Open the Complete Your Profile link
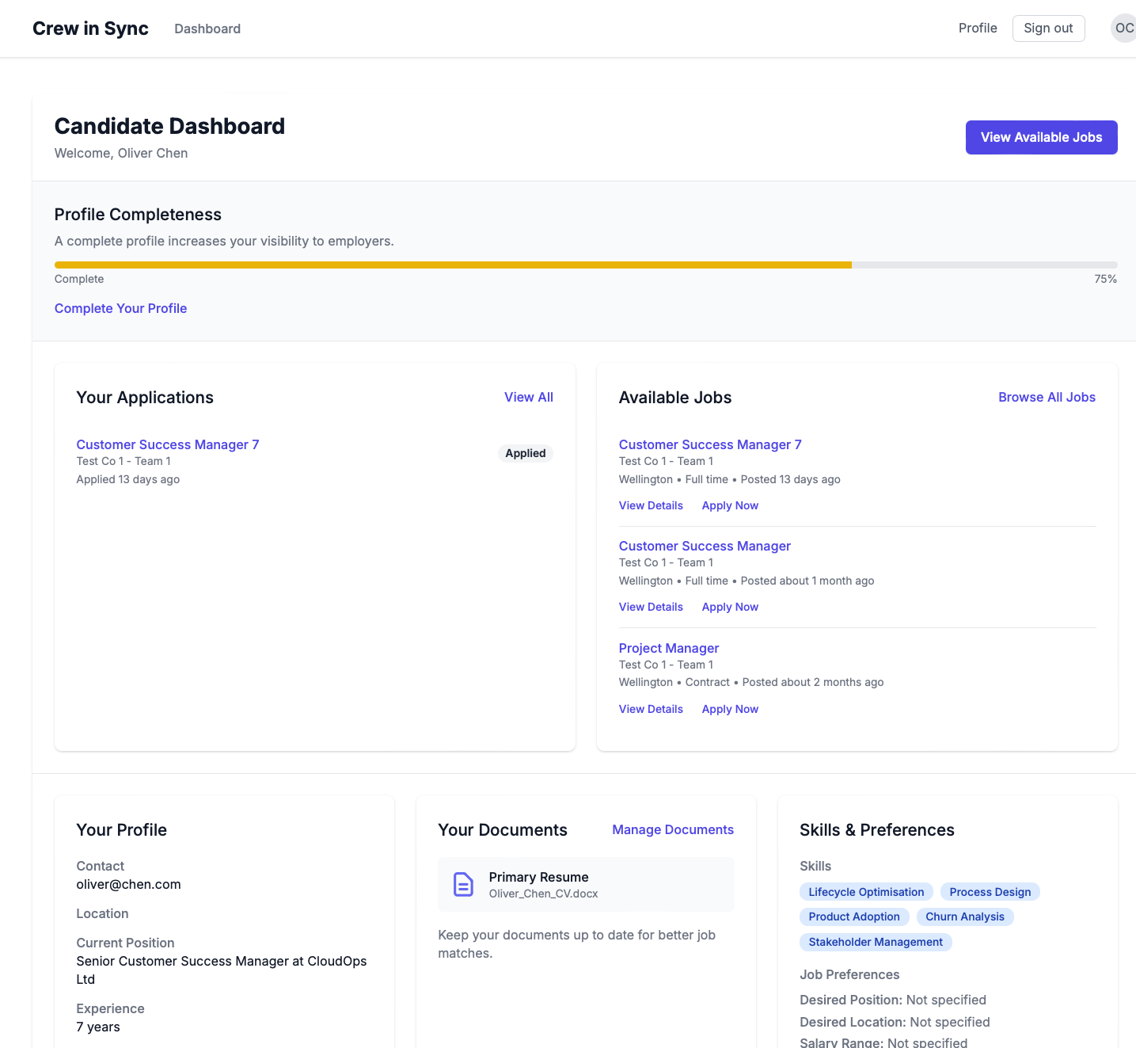This screenshot has height=1048, width=1136. pos(120,308)
